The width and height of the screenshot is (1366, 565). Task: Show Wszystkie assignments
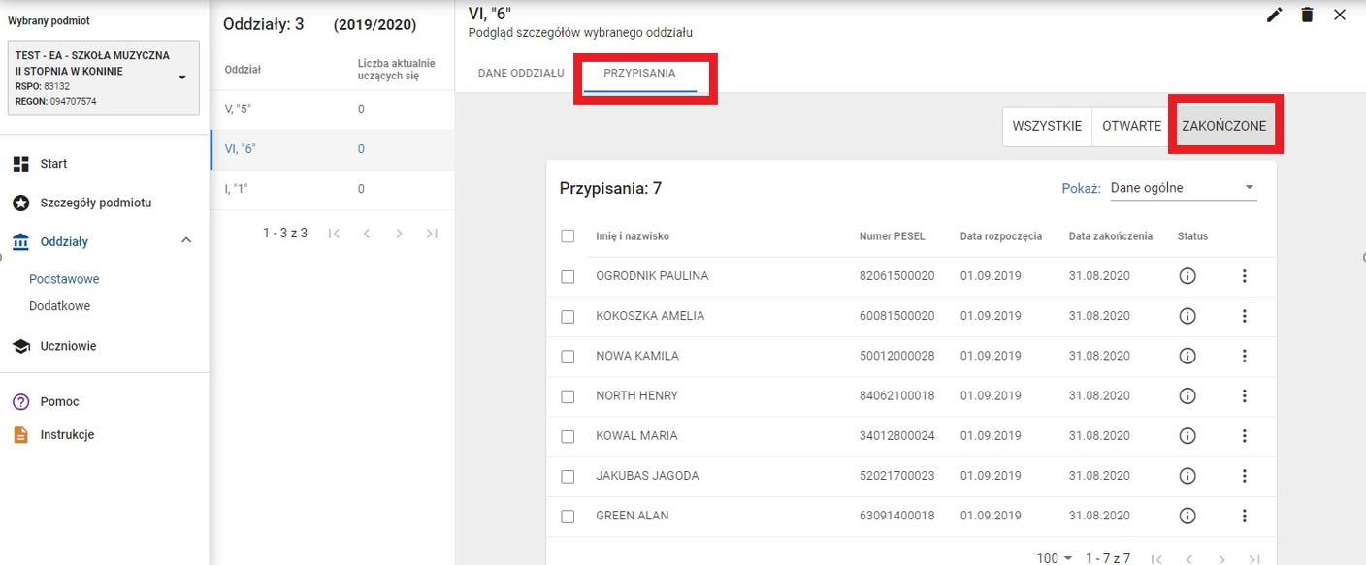click(x=1047, y=126)
